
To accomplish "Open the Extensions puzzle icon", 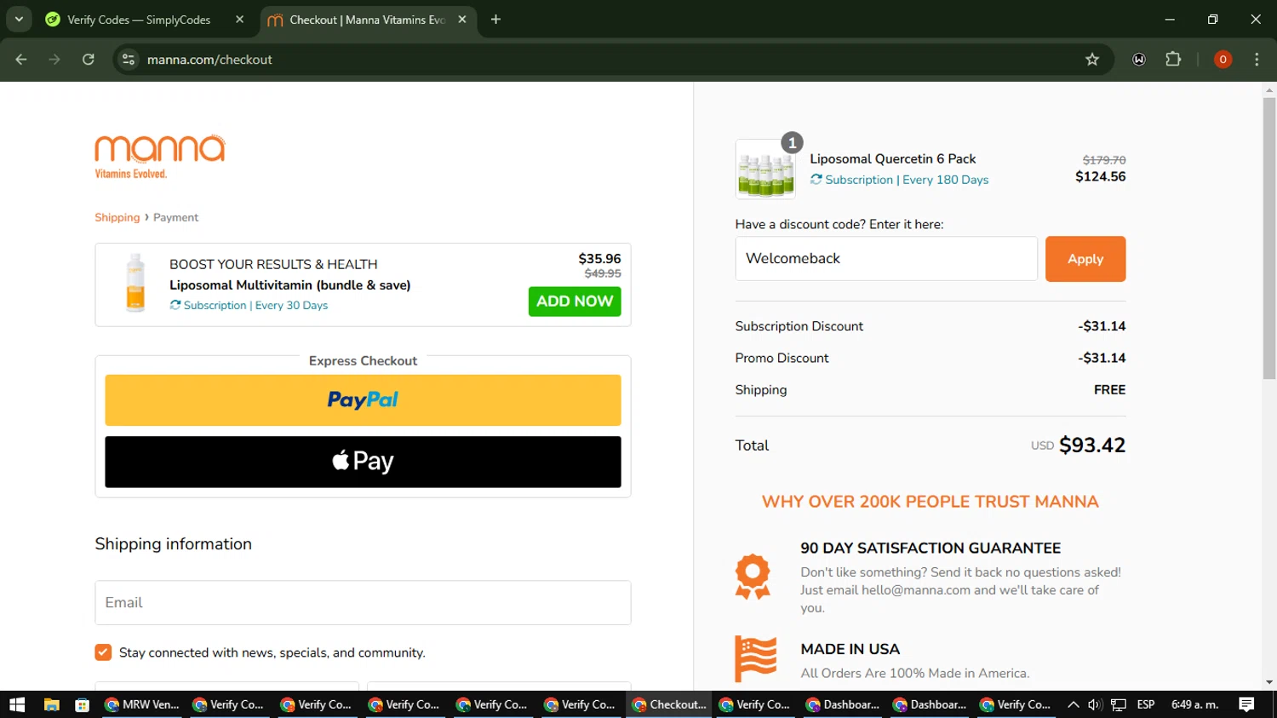I will click(x=1173, y=60).
